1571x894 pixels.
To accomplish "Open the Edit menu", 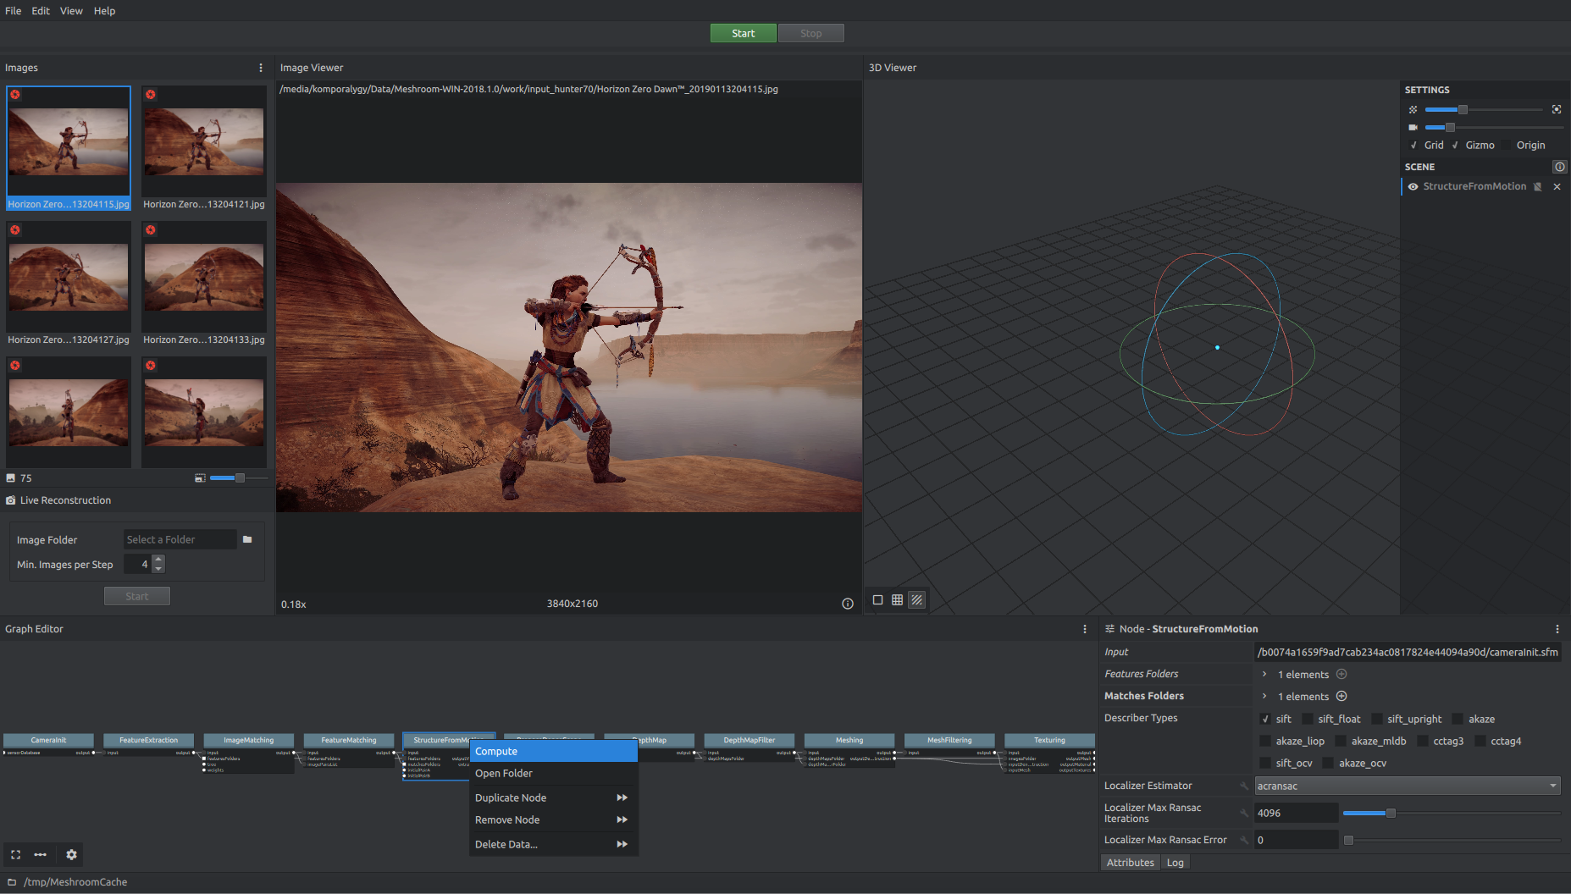I will (x=41, y=11).
